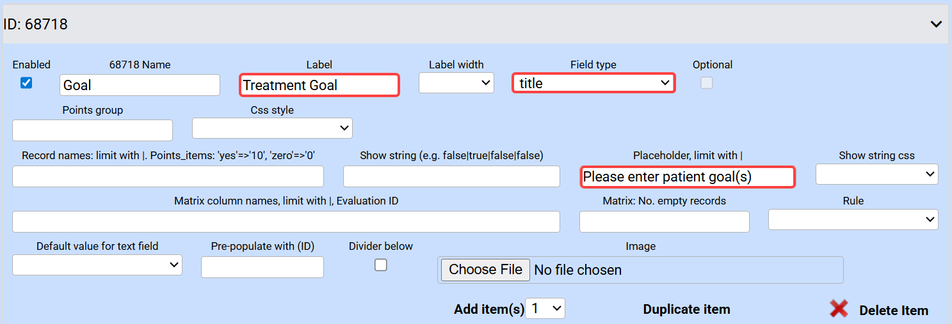Open the Field type dropdown showing title
This screenshot has width=952, height=324.
pos(593,83)
